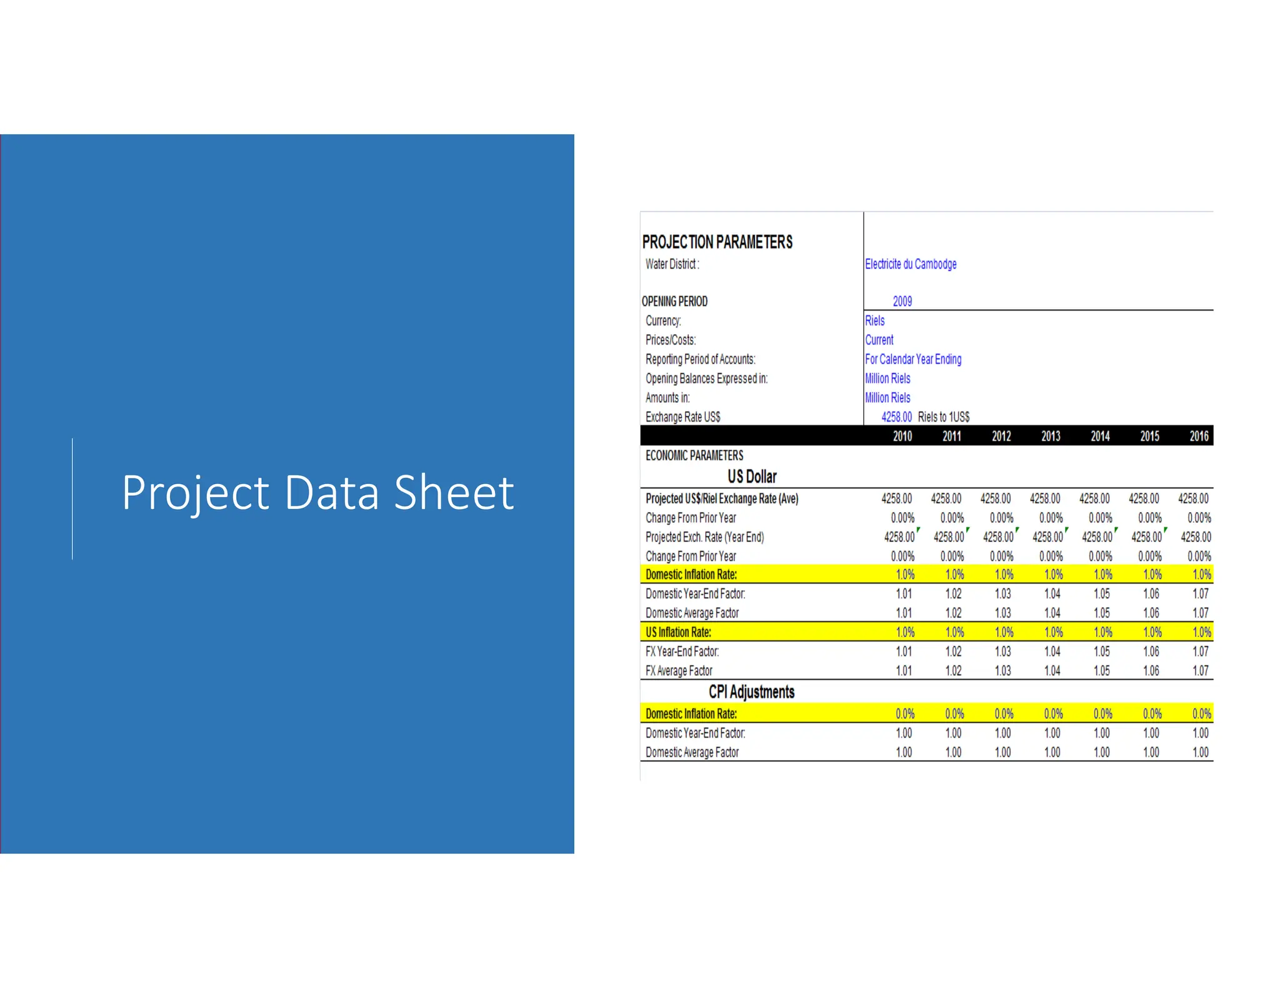This screenshot has width=1280, height=988.
Task: Click second 'Change From Prior Year' row label
Action: pos(691,556)
